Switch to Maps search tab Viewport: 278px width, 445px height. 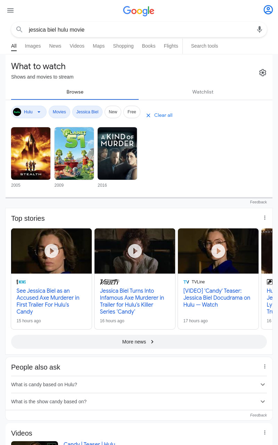(x=99, y=46)
